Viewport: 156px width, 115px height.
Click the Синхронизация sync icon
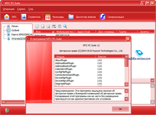coord(103,17)
